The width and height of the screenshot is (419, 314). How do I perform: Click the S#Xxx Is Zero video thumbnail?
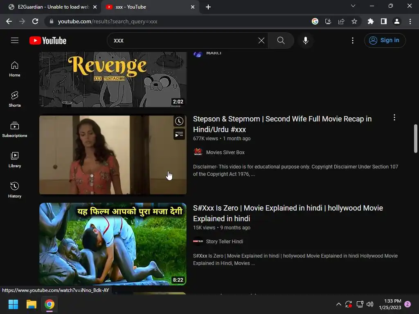pos(113,244)
